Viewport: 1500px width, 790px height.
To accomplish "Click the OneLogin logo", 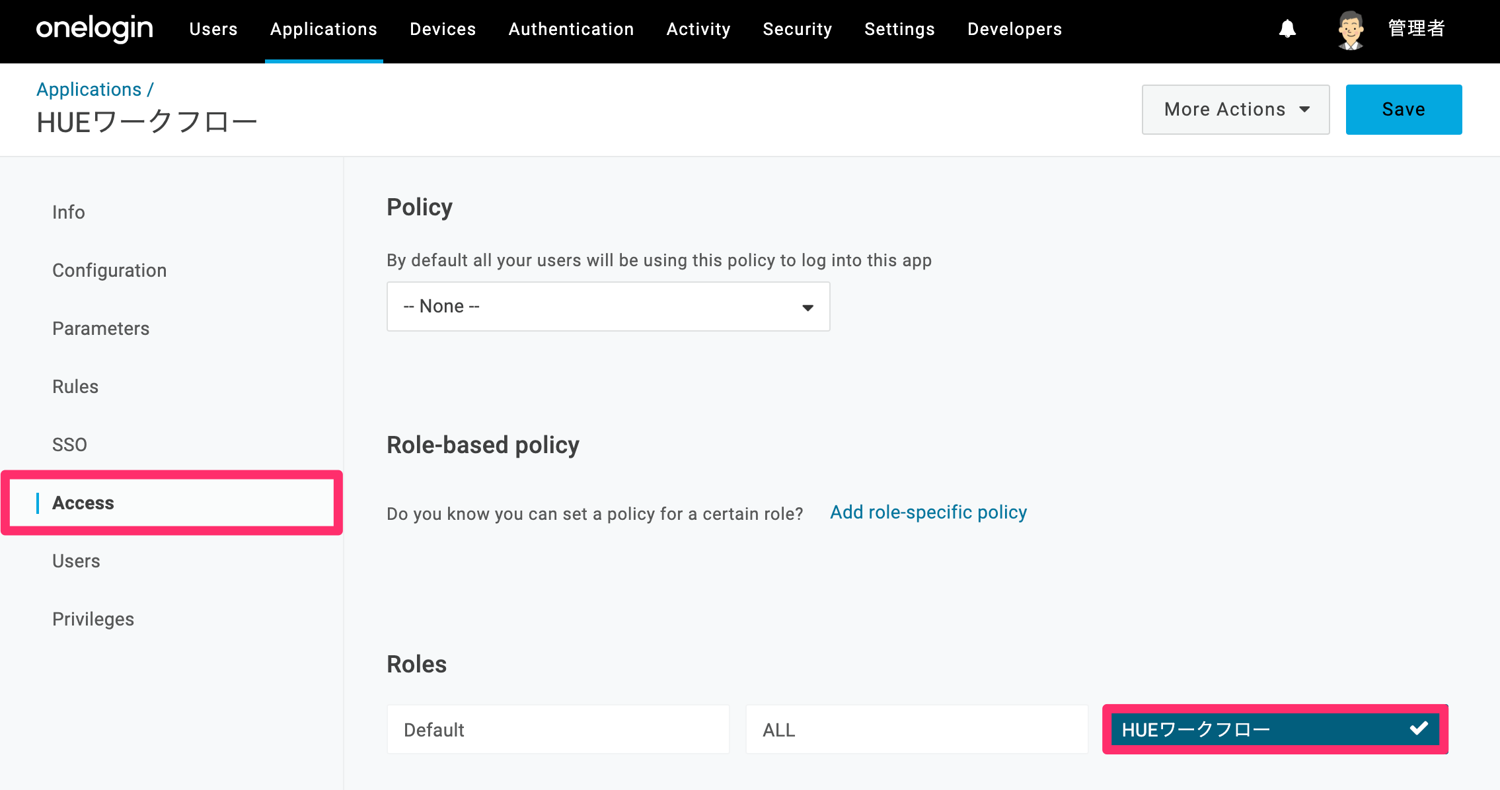I will 94,29.
